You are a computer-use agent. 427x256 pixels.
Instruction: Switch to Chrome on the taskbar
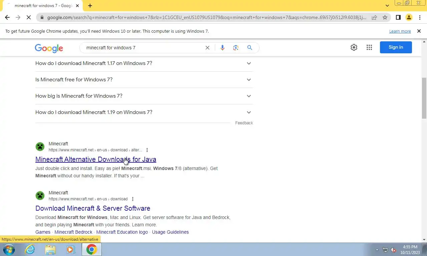[x=91, y=249]
